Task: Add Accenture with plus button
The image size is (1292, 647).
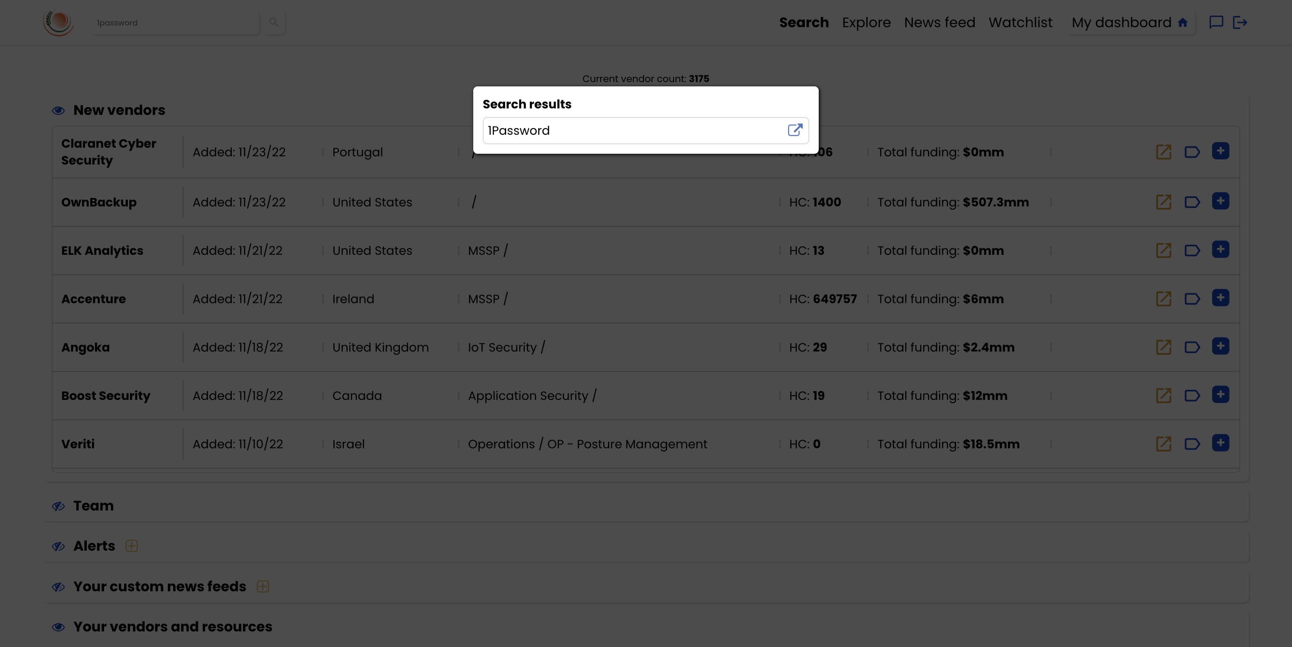Action: (x=1220, y=298)
